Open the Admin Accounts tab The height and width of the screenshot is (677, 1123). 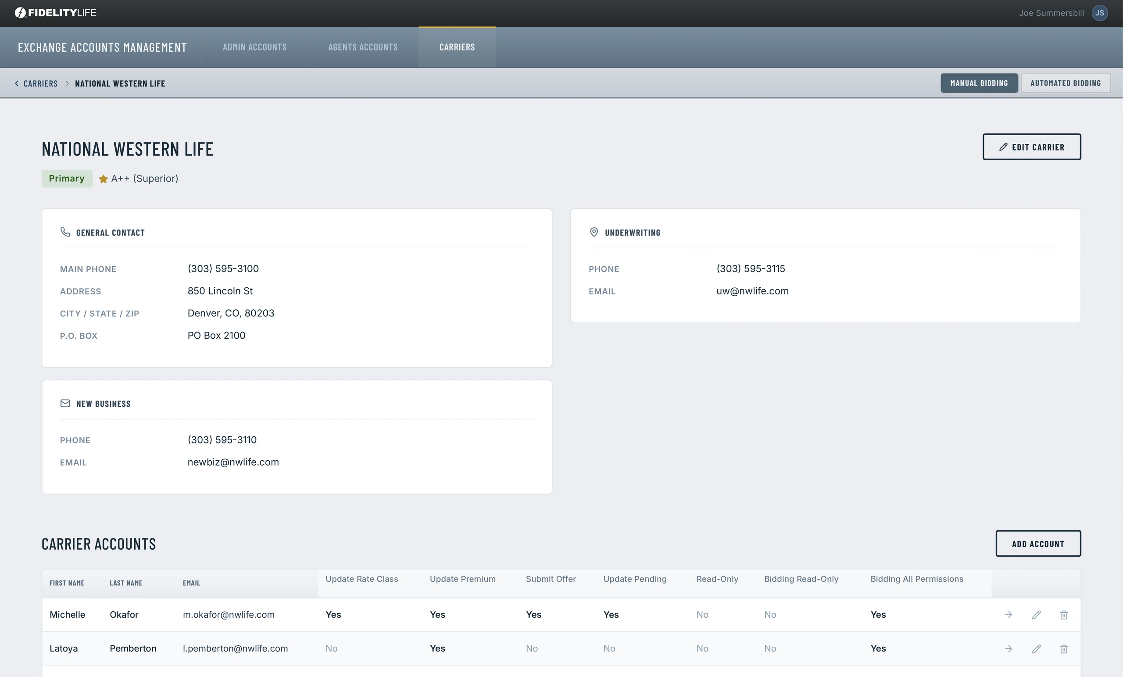[x=255, y=47]
